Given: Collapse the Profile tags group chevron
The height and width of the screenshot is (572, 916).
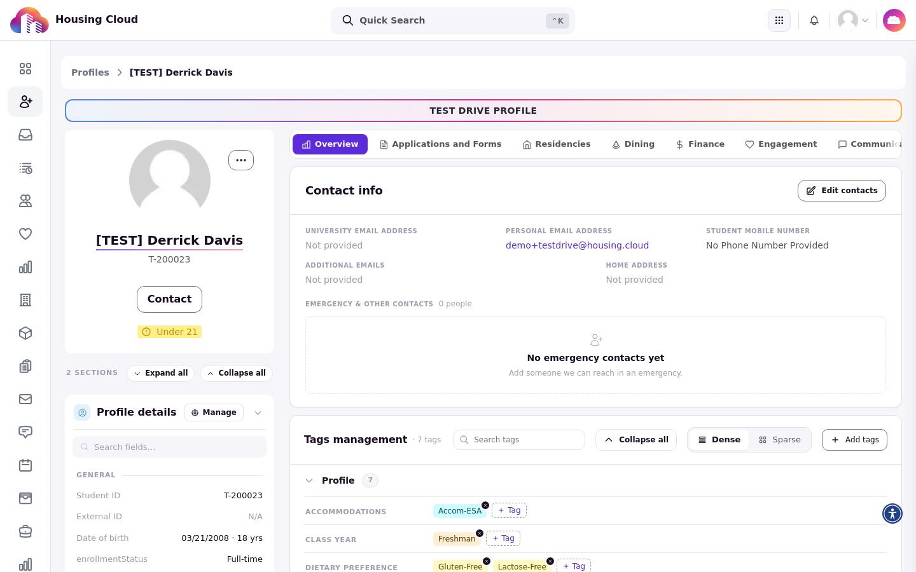Looking at the screenshot, I should pyautogui.click(x=309, y=480).
